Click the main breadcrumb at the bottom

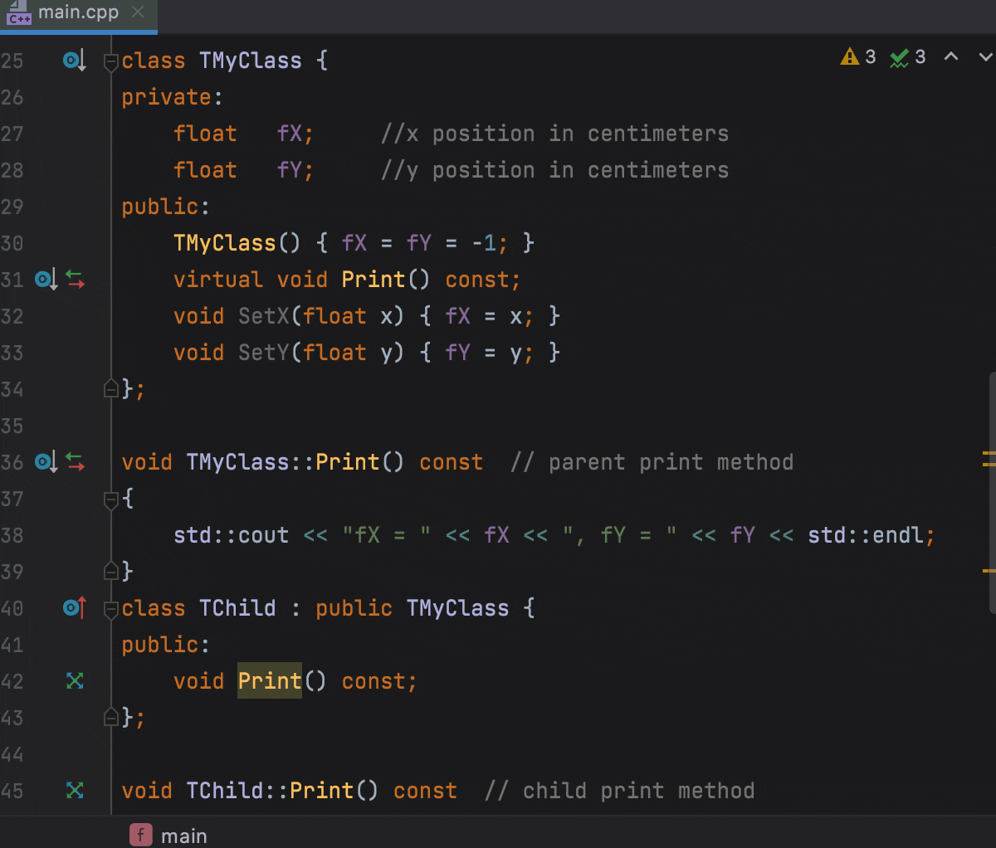(184, 835)
